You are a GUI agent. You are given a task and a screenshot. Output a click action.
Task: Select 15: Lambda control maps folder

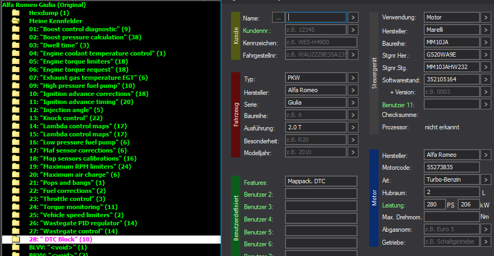pyautogui.click(x=78, y=134)
